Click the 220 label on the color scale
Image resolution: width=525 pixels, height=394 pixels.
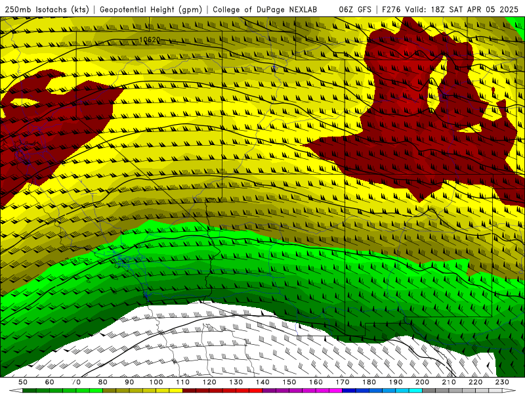point(475,382)
